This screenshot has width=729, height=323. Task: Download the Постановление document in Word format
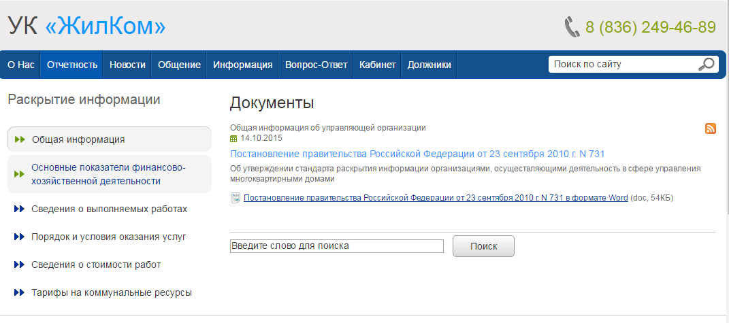[436, 197]
